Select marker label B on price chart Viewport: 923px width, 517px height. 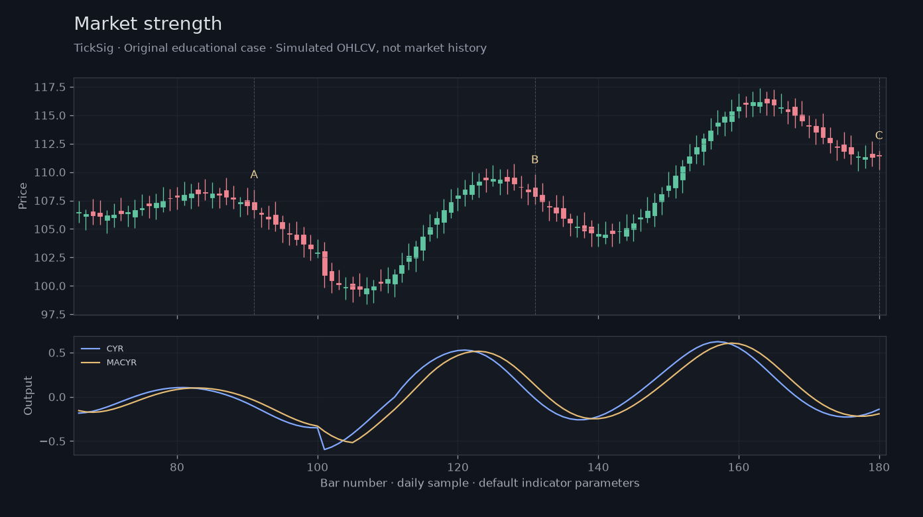534,160
